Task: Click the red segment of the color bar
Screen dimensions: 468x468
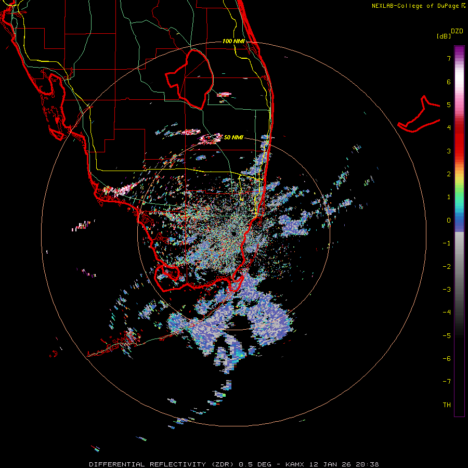Action: point(459,144)
